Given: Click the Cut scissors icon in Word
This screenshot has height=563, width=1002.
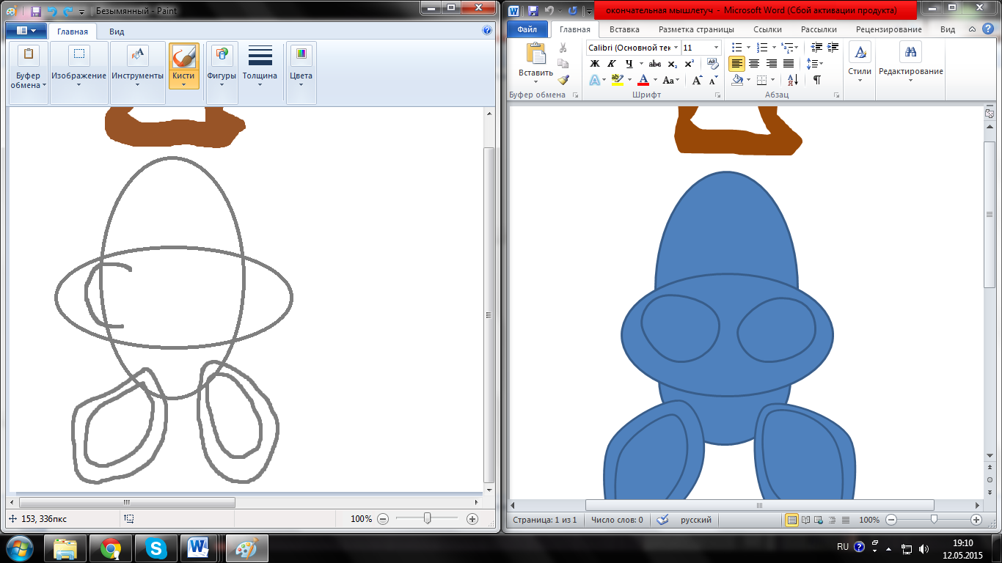Looking at the screenshot, I should pyautogui.click(x=563, y=48).
